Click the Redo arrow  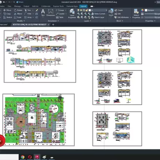(9, 2)
